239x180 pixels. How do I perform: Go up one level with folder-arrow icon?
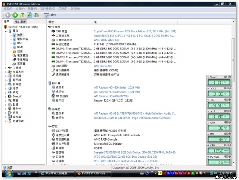pos(22,15)
